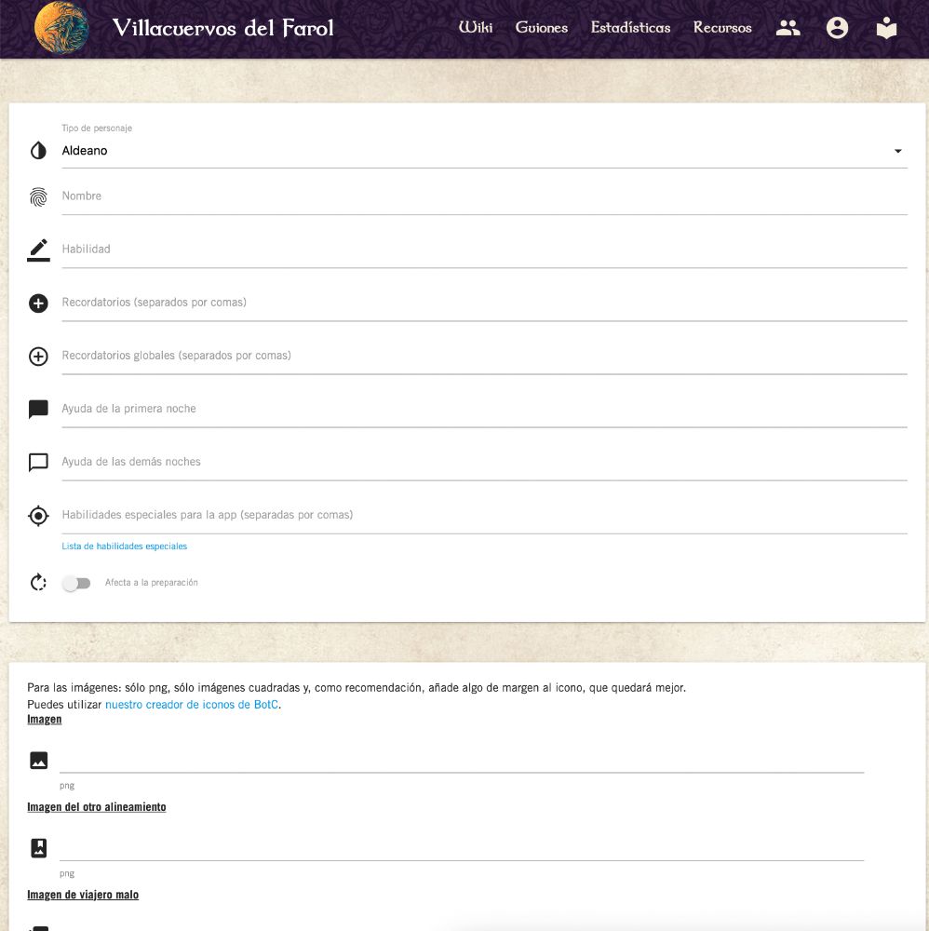The image size is (929, 931).
Task: Click the fingerprint icon beside Nombre
Action: pyautogui.click(x=38, y=196)
